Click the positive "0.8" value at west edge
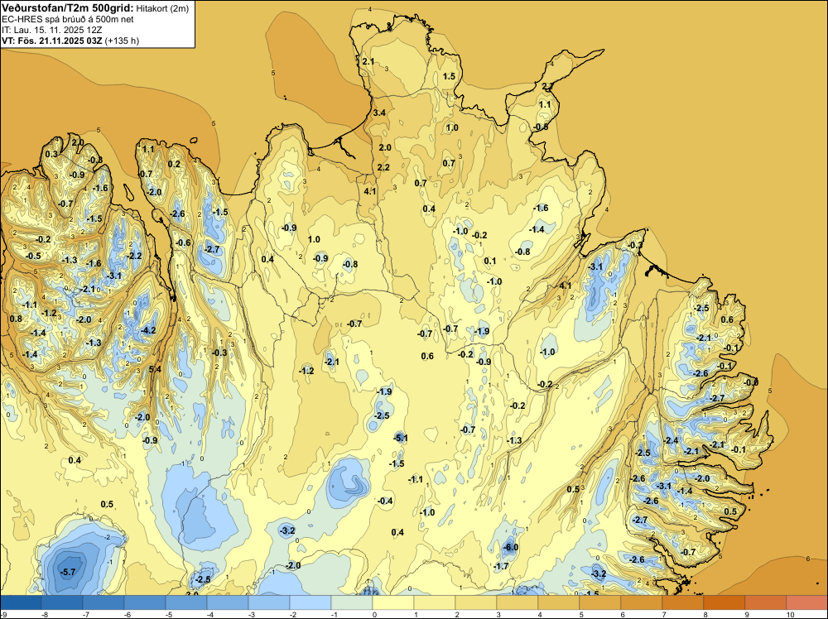Screen dimensions: 828x619 click(16, 319)
